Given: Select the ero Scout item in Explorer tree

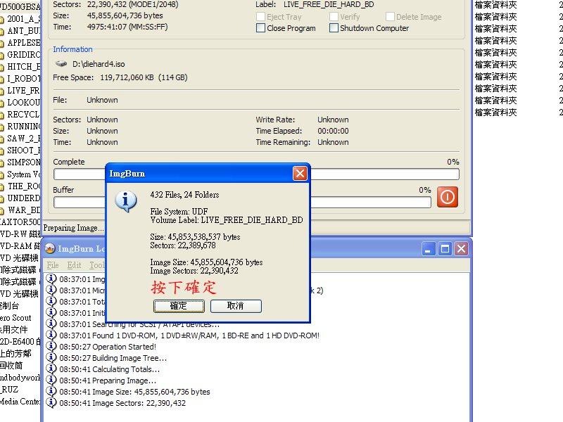Looking at the screenshot, I should 15,318.
